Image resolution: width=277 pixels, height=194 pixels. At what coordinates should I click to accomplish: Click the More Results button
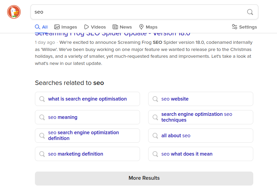tap(144, 178)
